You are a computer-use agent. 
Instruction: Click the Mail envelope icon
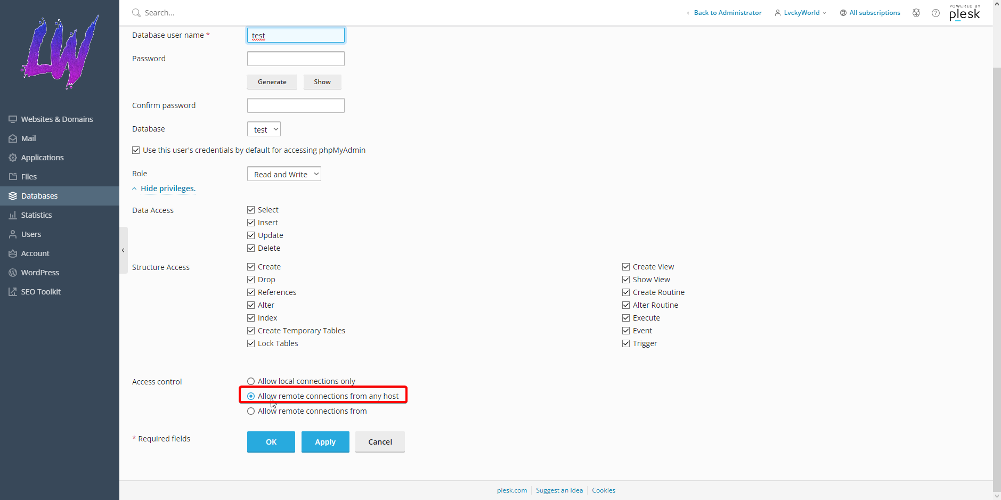pyautogui.click(x=13, y=138)
